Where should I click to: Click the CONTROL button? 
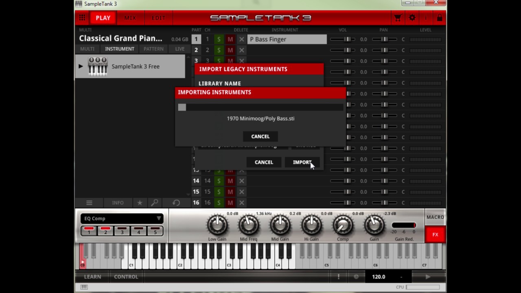pos(126,277)
